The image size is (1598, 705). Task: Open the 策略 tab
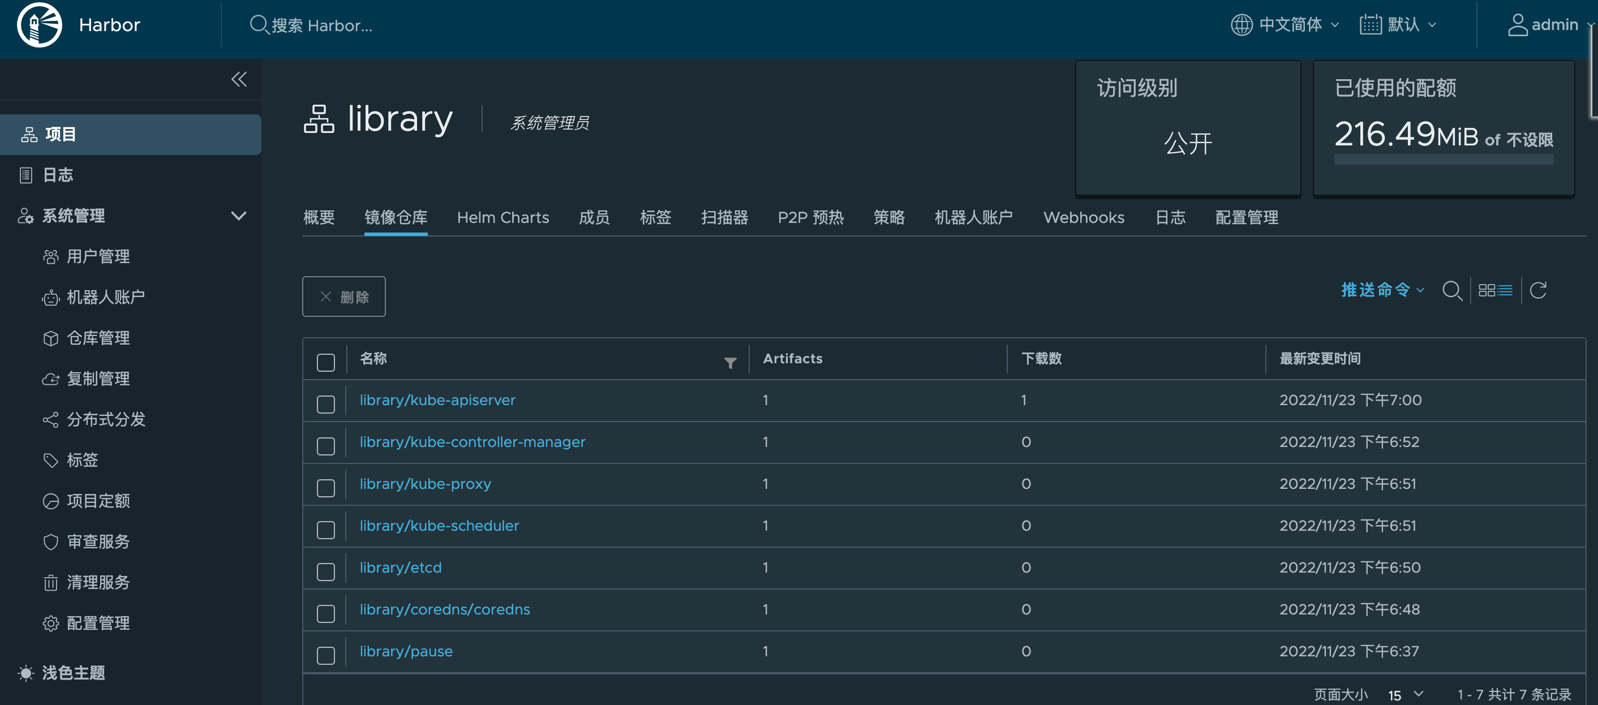889,218
